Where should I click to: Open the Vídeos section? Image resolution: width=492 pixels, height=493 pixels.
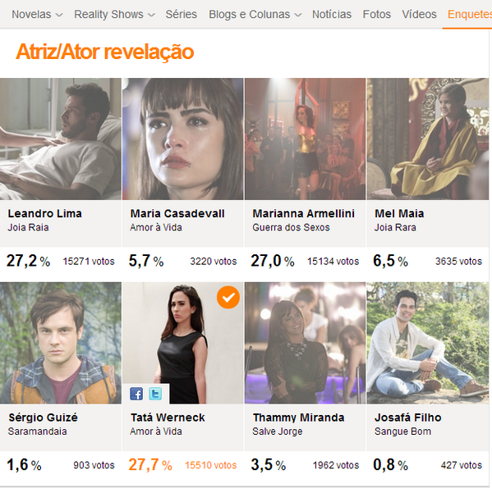click(419, 14)
